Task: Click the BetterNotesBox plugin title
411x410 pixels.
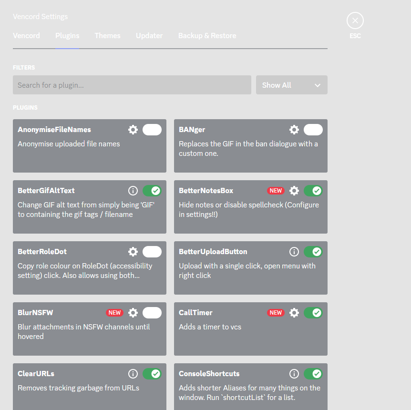Action: click(x=206, y=191)
